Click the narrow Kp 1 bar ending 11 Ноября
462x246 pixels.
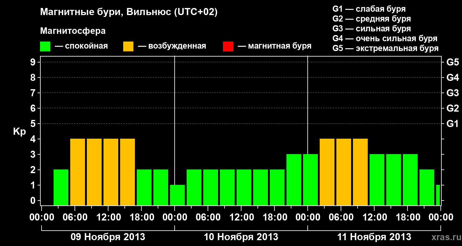tap(438, 195)
